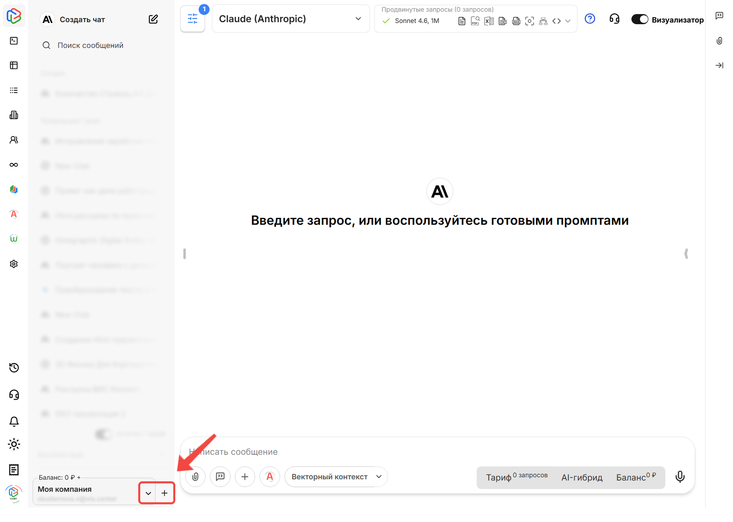Open the settings gear in left sidebar

click(14, 264)
